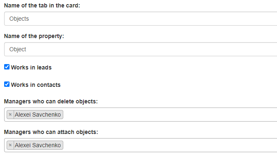Viewport: 277px width, 153px height.
Task: Remove Alexei Savchenko from delete objects managers
Action: pos(10,115)
